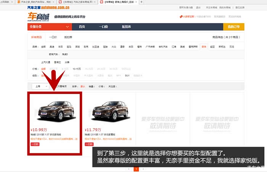Open 我的订单 yellow button

(233, 27)
